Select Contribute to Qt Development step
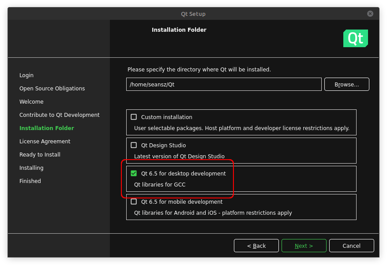This screenshot has width=387, height=265. coord(60,115)
